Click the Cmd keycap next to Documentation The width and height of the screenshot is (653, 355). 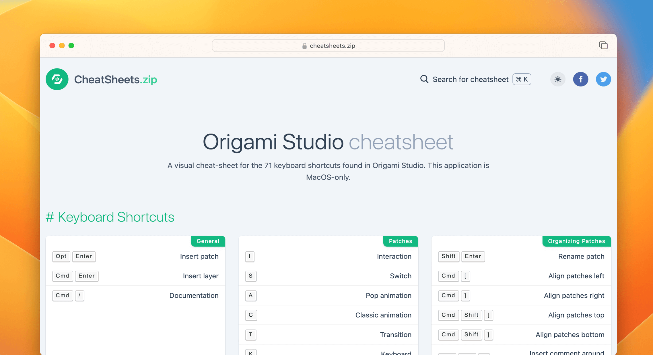click(x=63, y=295)
